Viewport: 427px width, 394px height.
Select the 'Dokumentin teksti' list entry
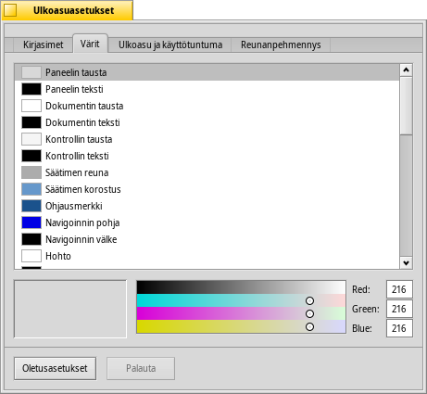tap(207, 122)
